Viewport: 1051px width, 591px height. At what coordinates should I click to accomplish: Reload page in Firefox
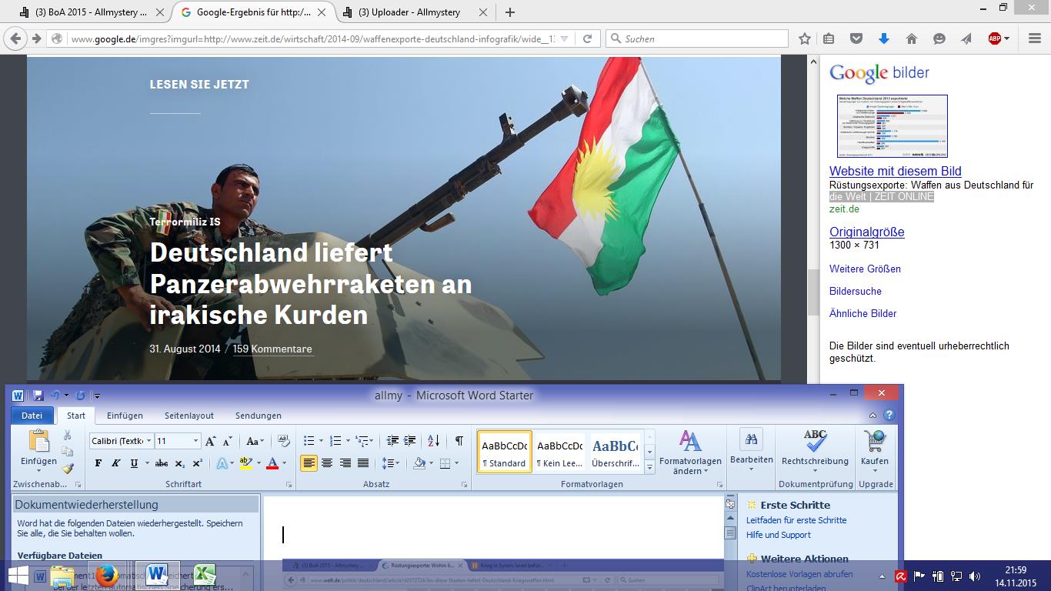click(x=587, y=38)
